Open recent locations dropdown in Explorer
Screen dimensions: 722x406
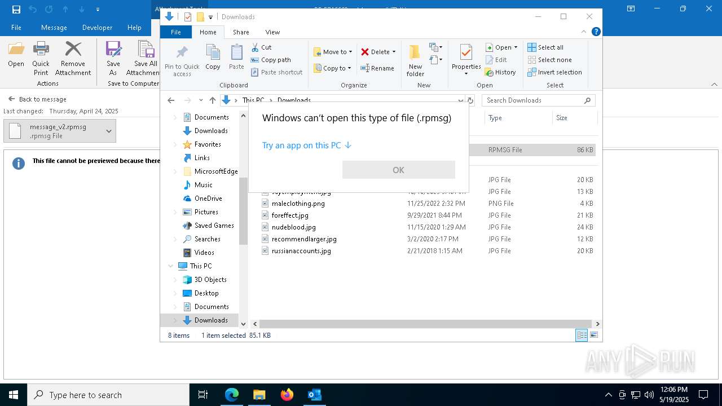(x=201, y=100)
